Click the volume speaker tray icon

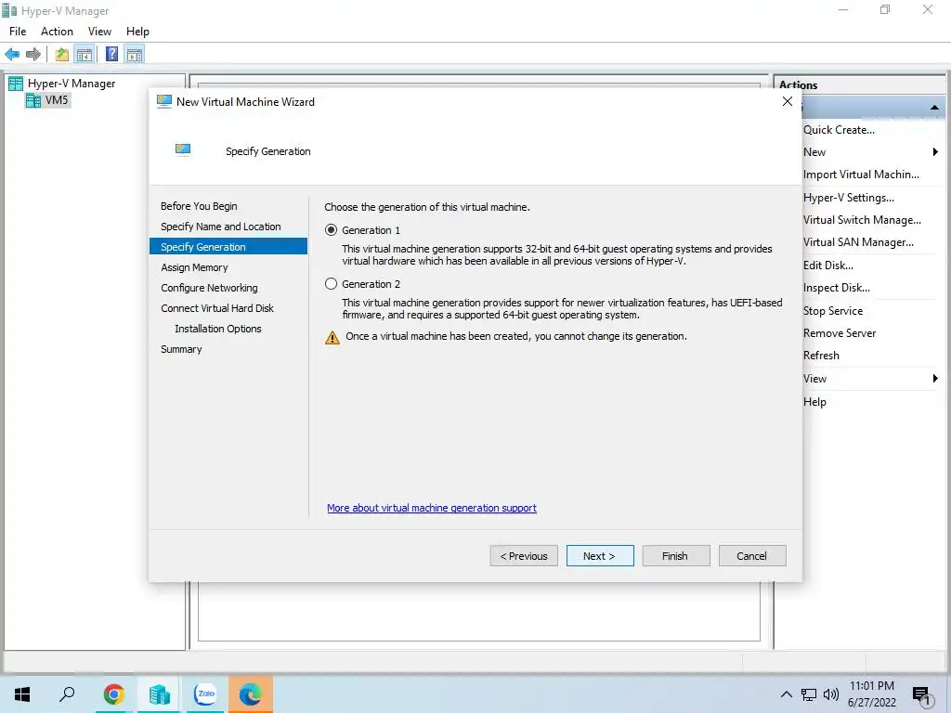[831, 694]
